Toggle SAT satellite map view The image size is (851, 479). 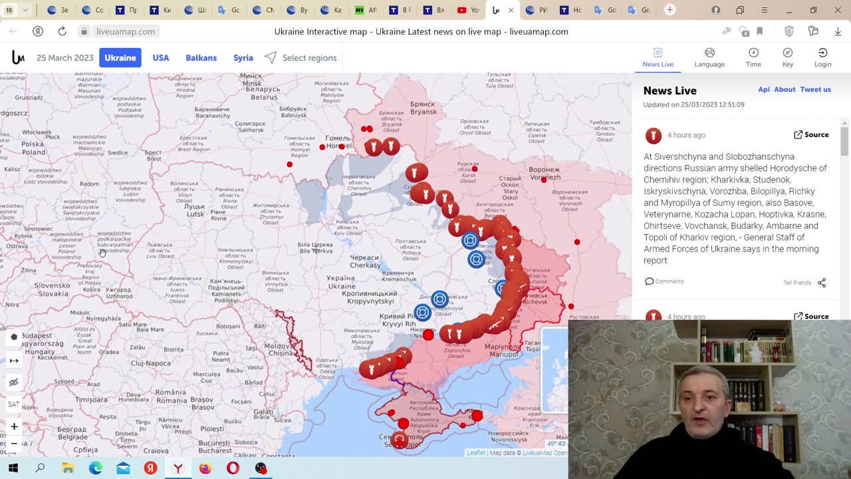pyautogui.click(x=14, y=404)
